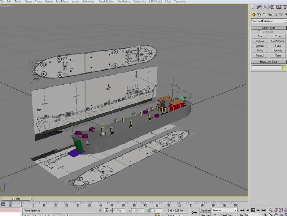Click the green object color swatch

(x=284, y=68)
